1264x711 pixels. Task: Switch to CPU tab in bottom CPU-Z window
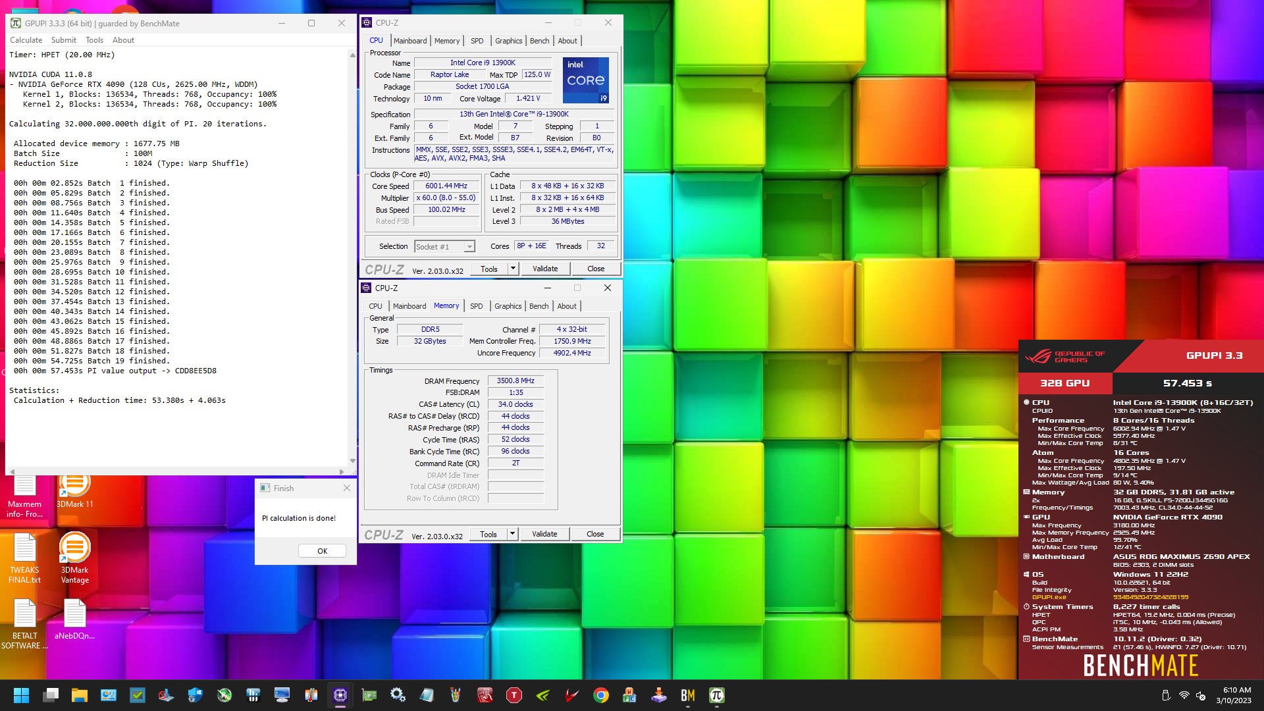point(375,306)
